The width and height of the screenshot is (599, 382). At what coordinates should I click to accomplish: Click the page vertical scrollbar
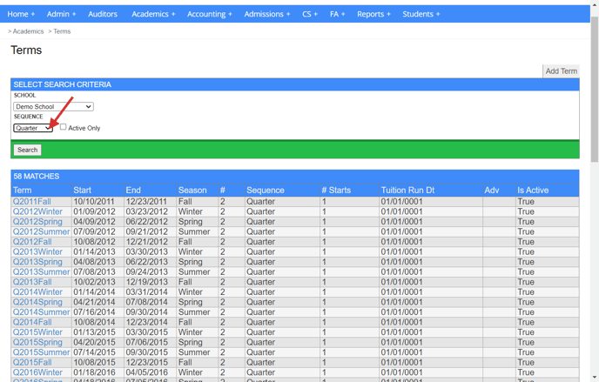tap(594, 191)
